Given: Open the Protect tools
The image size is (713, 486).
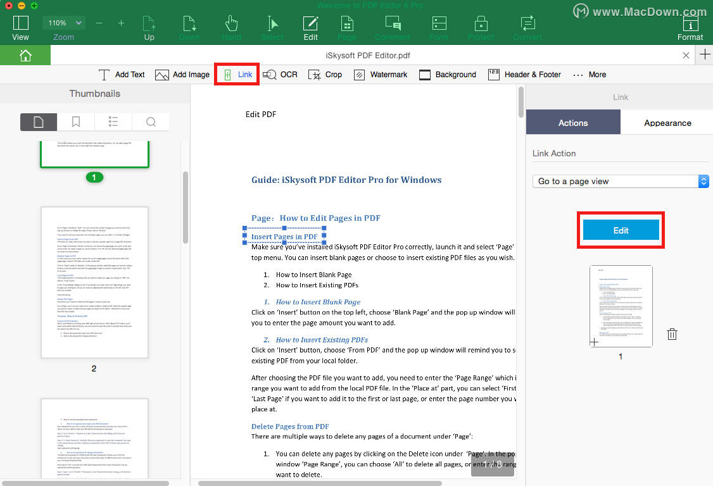Looking at the screenshot, I should (481, 28).
